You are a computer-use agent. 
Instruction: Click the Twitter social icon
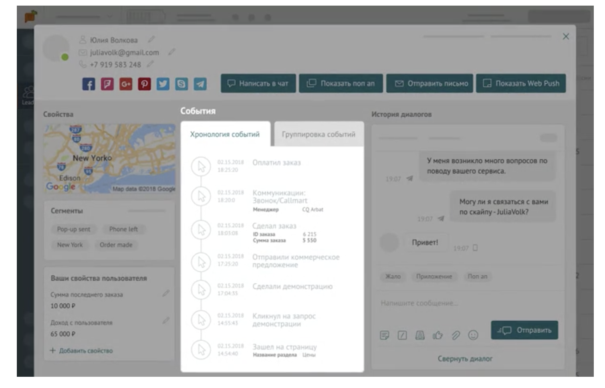pyautogui.click(x=163, y=84)
